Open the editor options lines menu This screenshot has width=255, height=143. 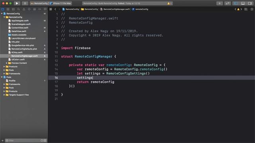[246, 9]
